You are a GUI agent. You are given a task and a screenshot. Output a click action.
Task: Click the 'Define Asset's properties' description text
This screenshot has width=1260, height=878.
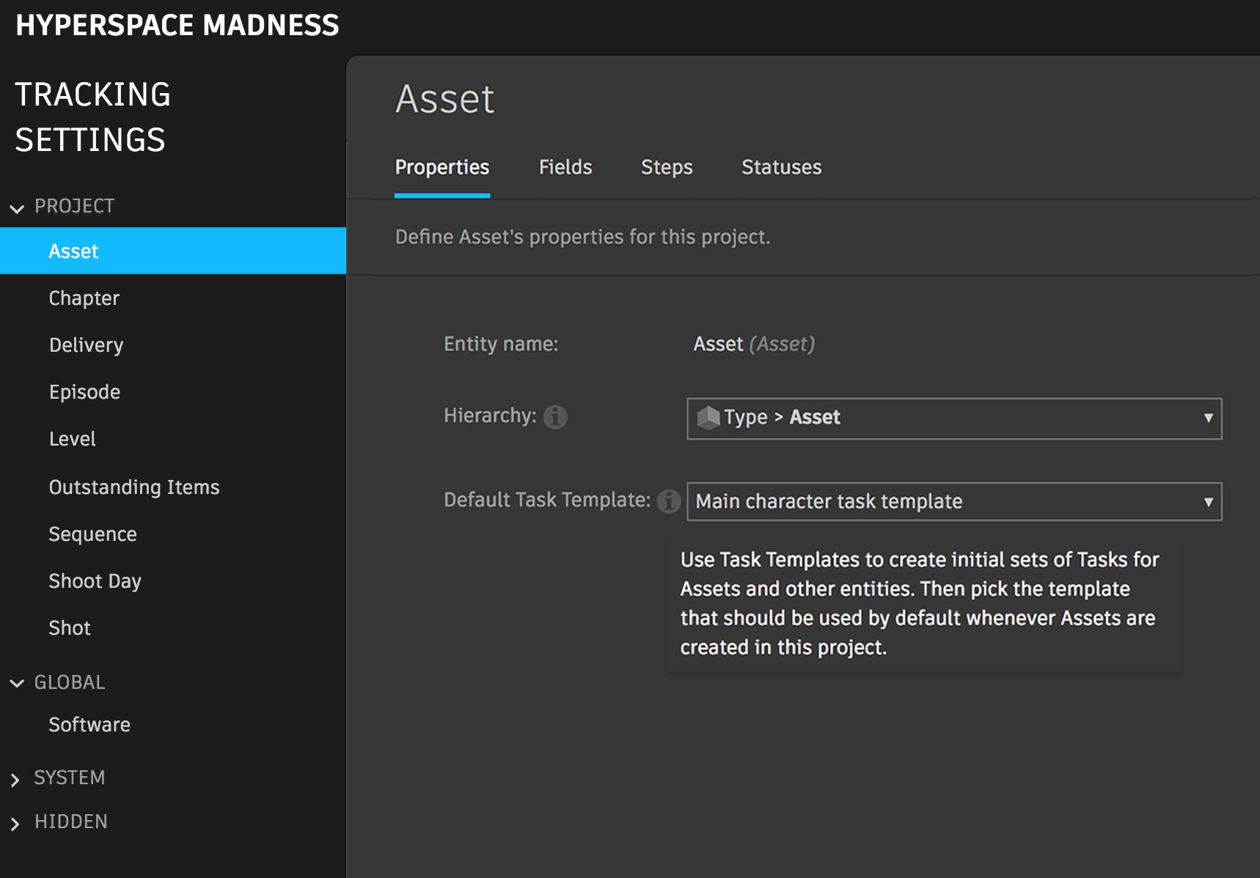tap(582, 237)
